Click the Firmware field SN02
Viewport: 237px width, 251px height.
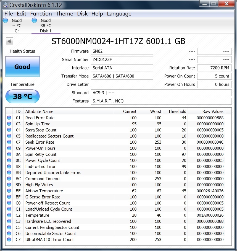[x=122, y=51]
